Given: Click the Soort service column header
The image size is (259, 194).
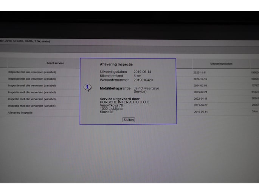Looking at the screenshot, I should coord(55,63).
